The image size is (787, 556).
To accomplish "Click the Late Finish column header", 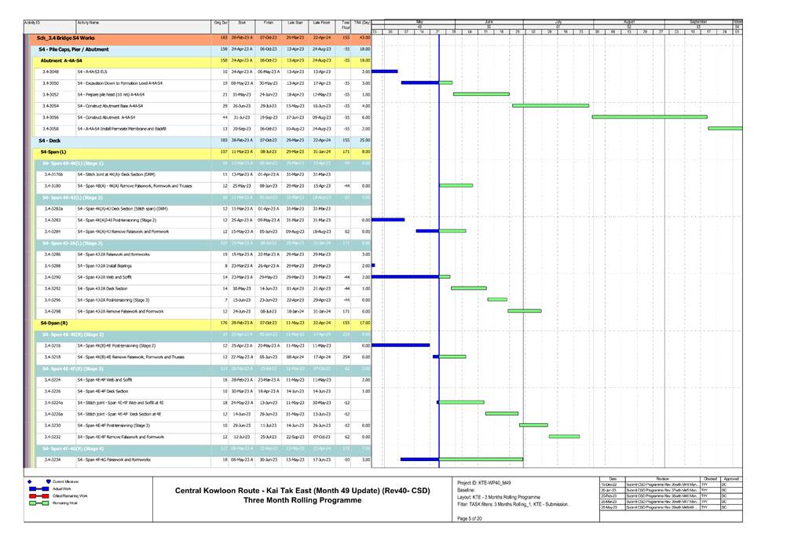I will click(x=322, y=24).
